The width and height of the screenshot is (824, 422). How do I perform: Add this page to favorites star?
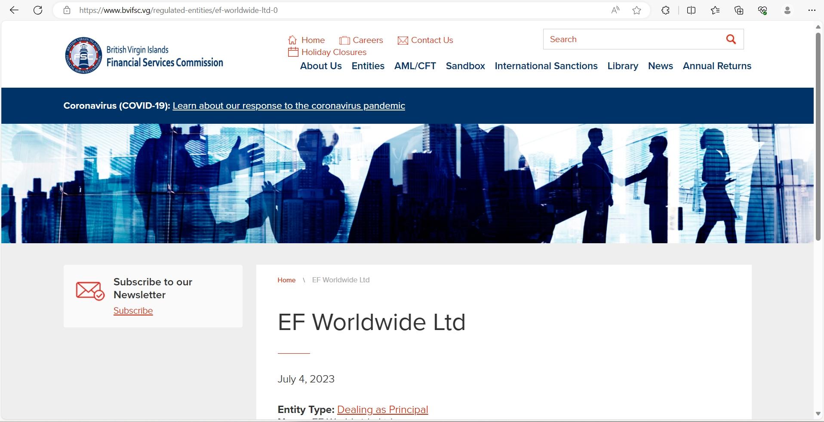click(x=637, y=10)
